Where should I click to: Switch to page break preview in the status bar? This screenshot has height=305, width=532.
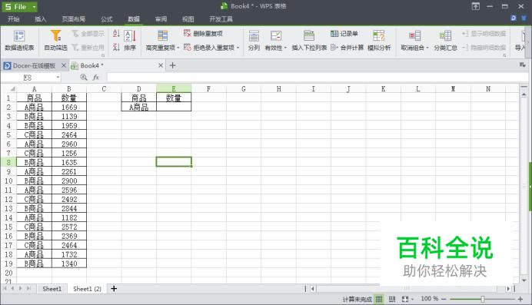tap(392, 299)
